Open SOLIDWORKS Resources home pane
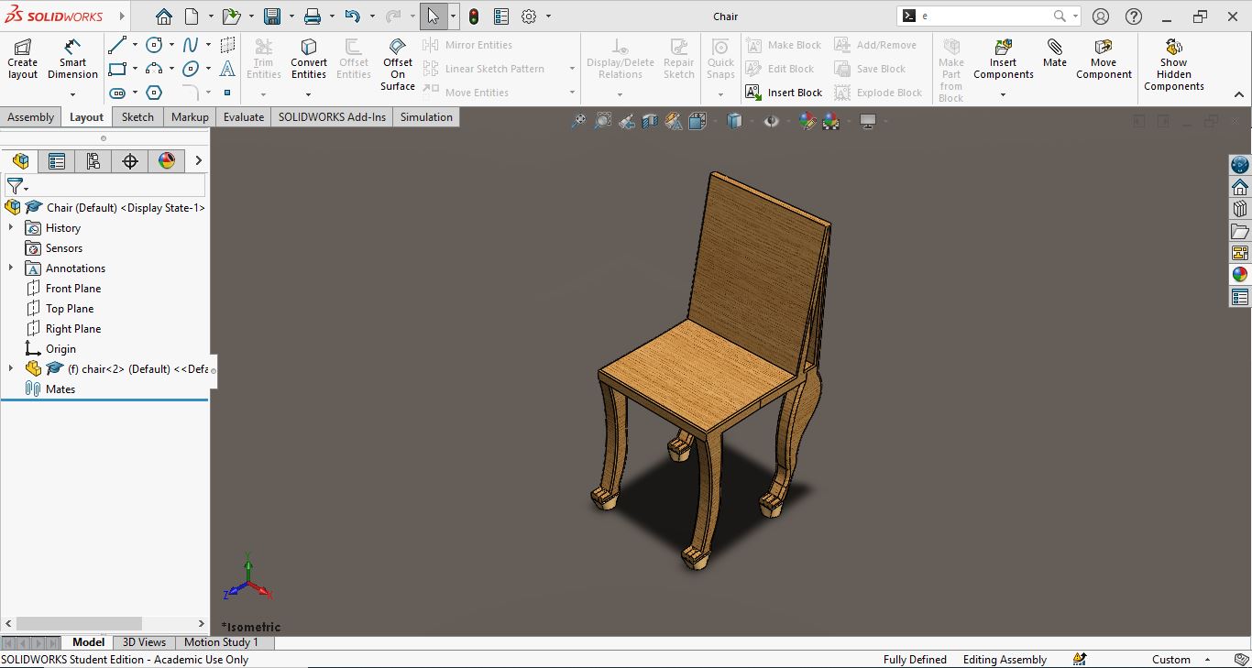 1240,187
